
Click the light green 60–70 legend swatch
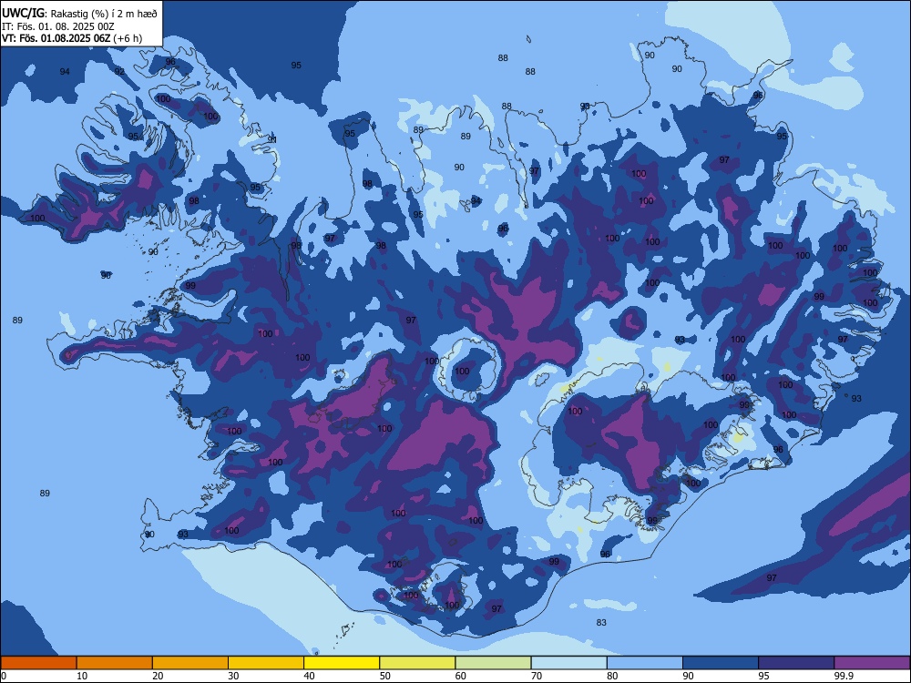click(x=493, y=663)
